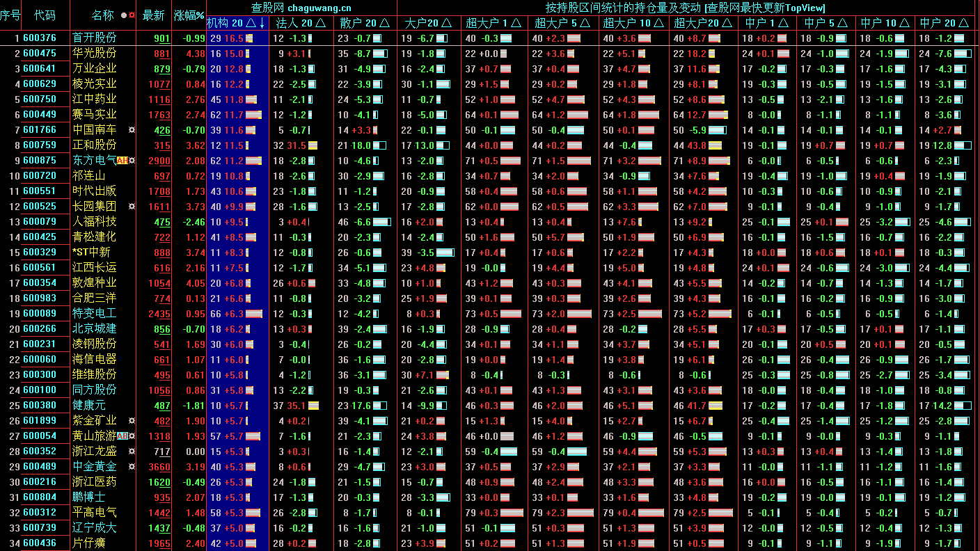
Task: Open the 查股网 chaguwang.cn title link
Action: 301,8
